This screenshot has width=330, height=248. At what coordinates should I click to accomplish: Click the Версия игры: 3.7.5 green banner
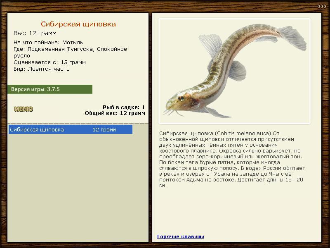click(x=50, y=89)
